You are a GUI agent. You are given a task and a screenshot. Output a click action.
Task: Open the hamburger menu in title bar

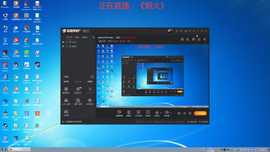pos(194,31)
